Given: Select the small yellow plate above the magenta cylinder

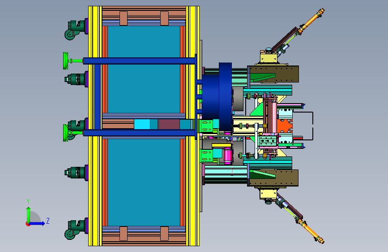Looking at the screenshot, I should (x=222, y=145).
